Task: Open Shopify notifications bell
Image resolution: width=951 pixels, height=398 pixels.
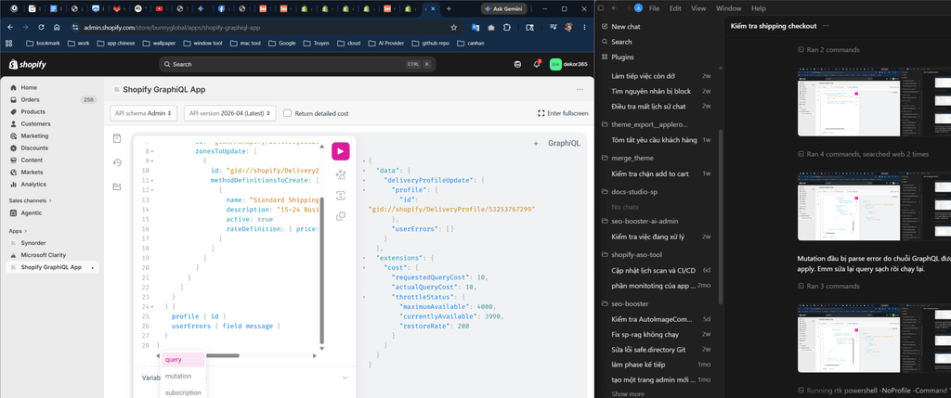Action: pyautogui.click(x=536, y=64)
